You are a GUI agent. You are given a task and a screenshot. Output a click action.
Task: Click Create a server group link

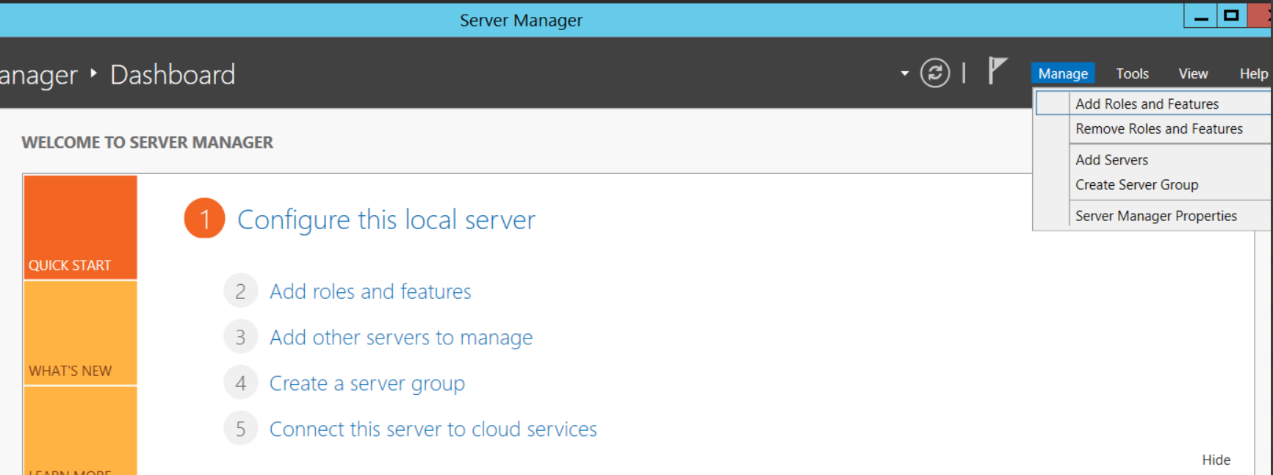tap(367, 383)
